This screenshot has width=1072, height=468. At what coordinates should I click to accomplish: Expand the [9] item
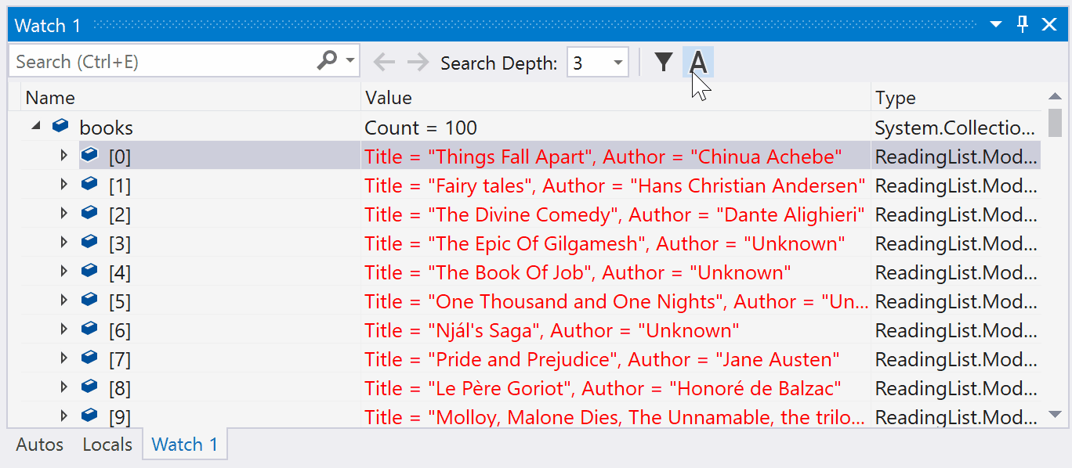click(x=65, y=416)
